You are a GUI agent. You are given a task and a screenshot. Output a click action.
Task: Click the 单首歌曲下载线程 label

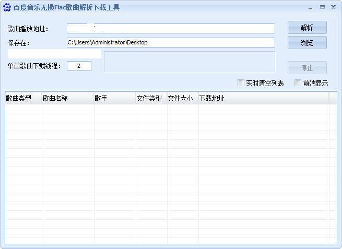click(34, 66)
